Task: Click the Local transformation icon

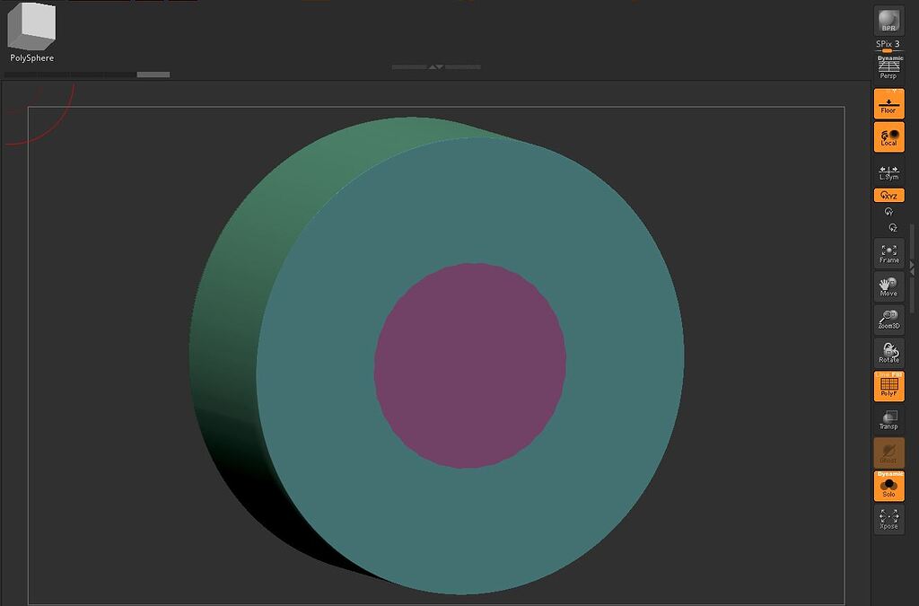Action: pyautogui.click(x=888, y=136)
